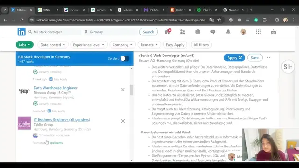Open the For Business apps grid icon

(x=258, y=32)
